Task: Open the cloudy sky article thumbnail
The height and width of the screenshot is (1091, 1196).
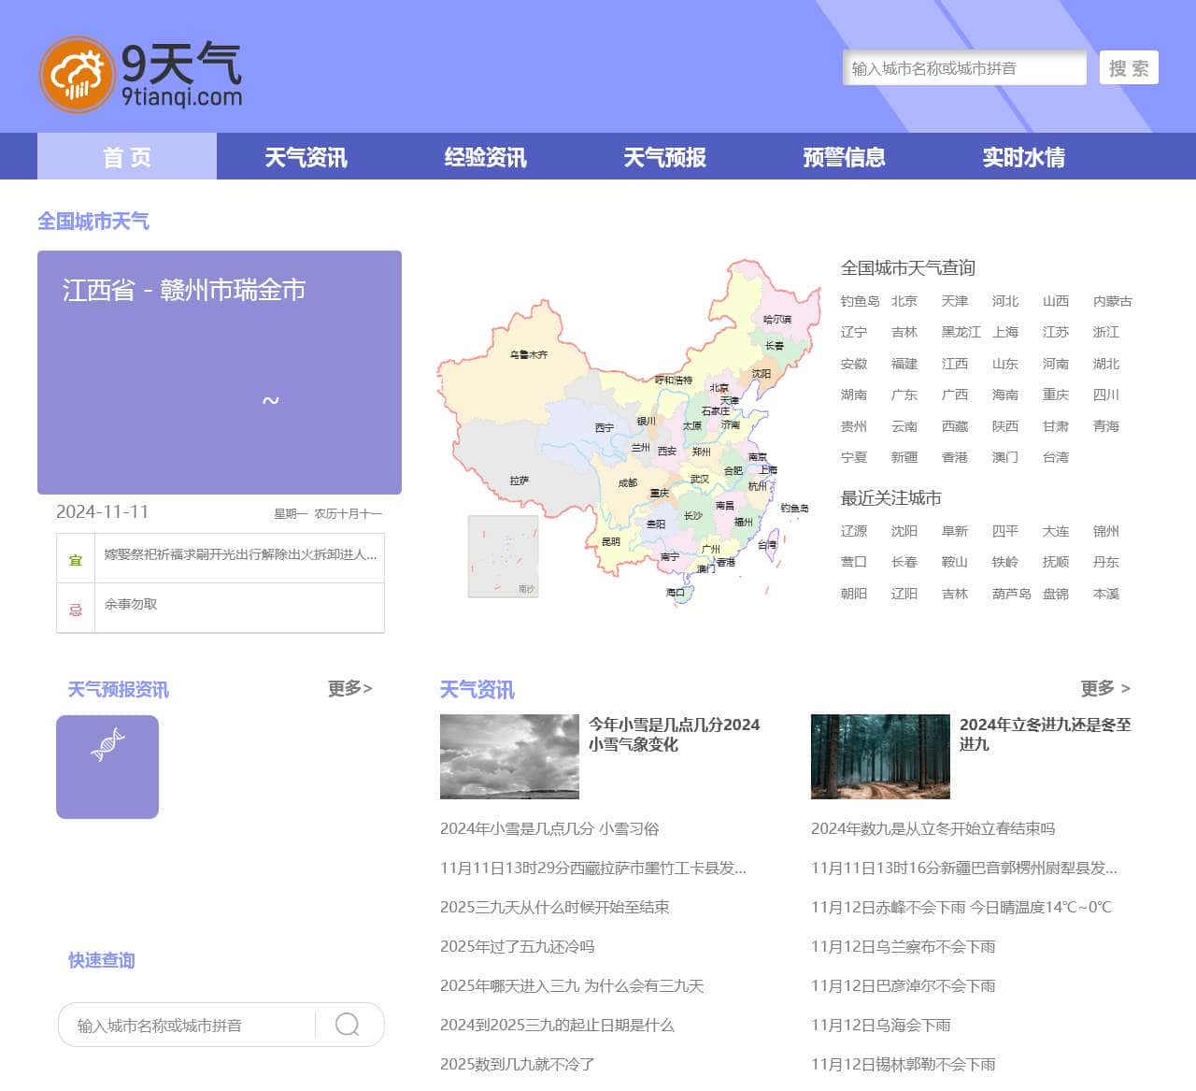Action: [509, 756]
